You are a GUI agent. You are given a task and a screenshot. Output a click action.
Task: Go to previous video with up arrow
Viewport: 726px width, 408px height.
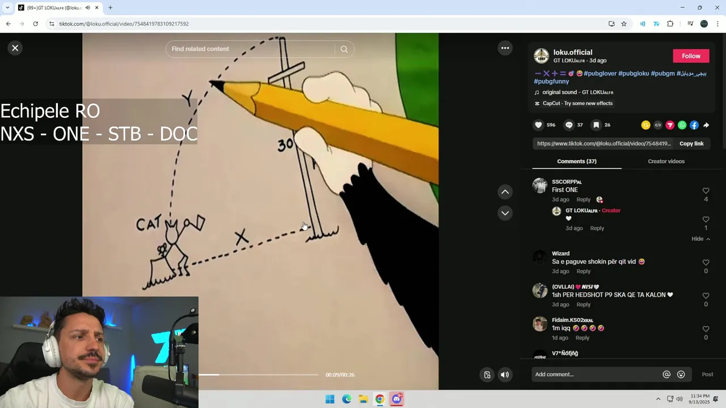pyautogui.click(x=505, y=192)
